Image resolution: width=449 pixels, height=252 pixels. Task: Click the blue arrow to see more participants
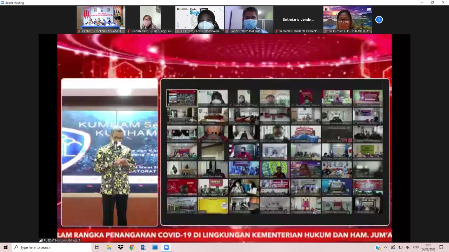[379, 20]
